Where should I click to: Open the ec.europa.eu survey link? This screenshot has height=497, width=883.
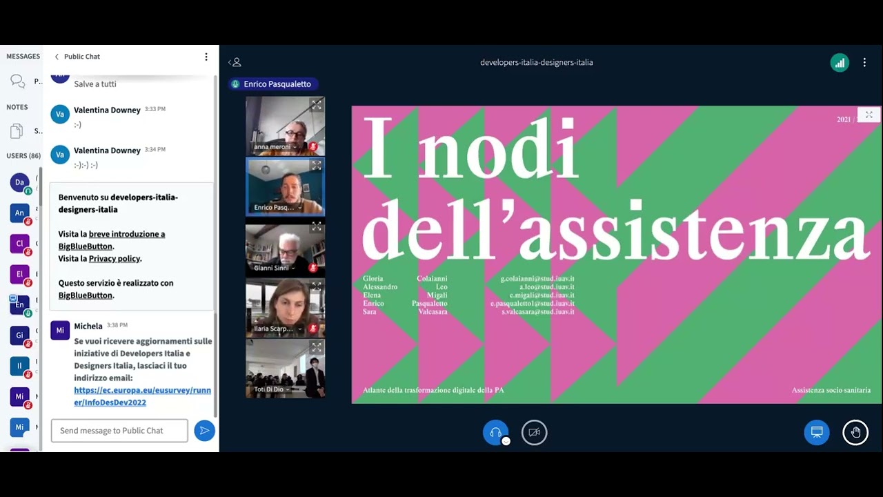coord(142,396)
